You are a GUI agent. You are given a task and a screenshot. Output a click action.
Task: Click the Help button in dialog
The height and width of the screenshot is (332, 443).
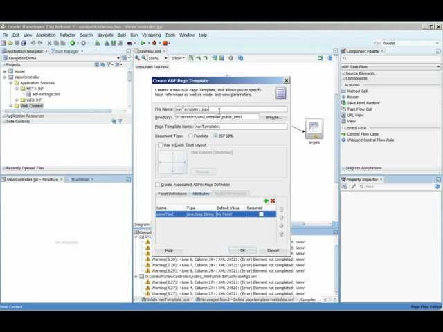tap(169, 250)
